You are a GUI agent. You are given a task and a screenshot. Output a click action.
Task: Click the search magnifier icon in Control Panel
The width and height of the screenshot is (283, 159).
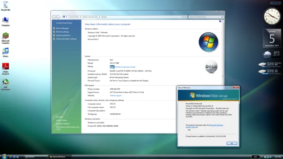(222, 17)
